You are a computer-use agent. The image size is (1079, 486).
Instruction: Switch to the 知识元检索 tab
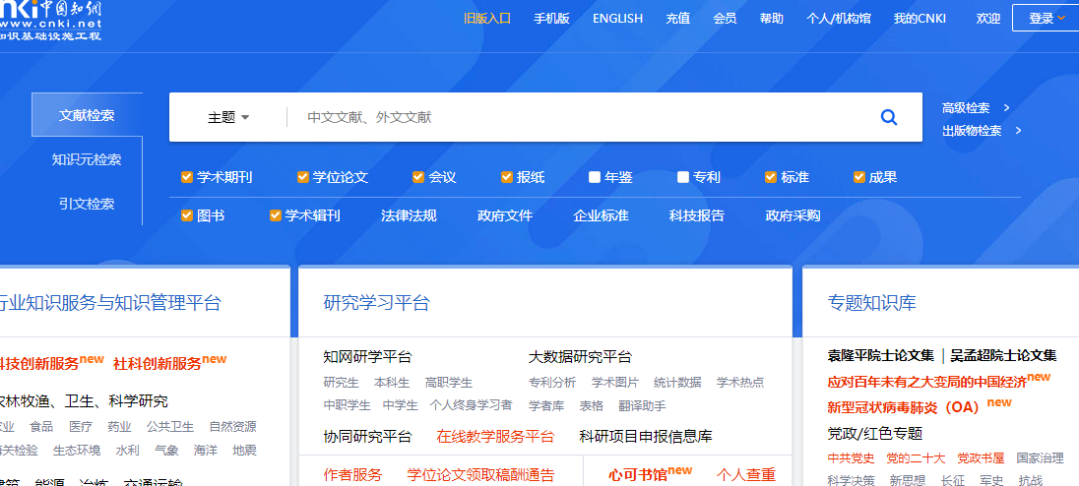coord(87,159)
